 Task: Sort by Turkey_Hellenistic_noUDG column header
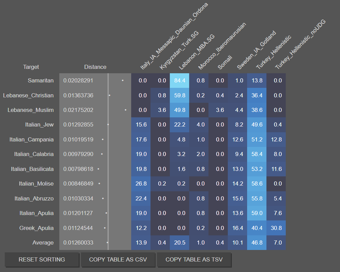pyautogui.click(x=300, y=44)
